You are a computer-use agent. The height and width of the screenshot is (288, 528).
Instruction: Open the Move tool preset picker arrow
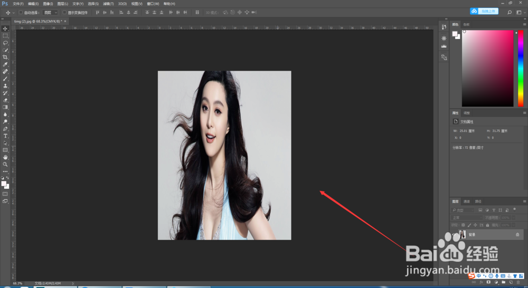click(14, 13)
